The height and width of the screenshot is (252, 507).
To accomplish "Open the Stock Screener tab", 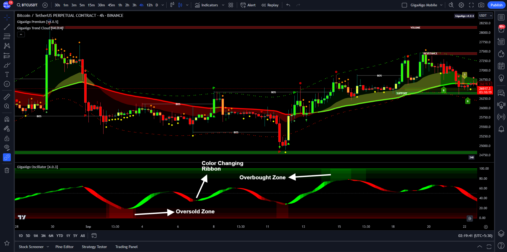I will pos(31,247).
